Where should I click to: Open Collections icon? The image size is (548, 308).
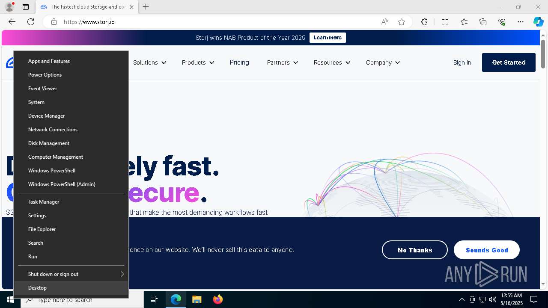click(483, 22)
